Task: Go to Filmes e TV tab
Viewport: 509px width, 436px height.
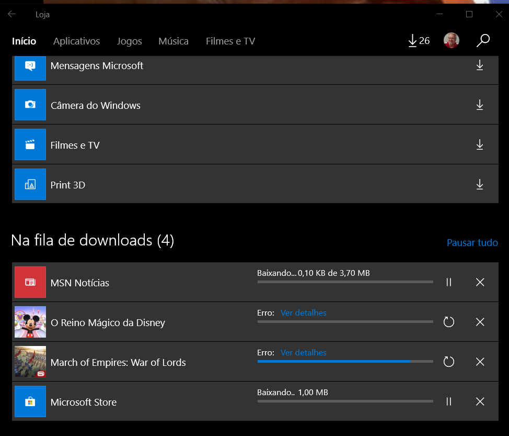Action: tap(230, 41)
